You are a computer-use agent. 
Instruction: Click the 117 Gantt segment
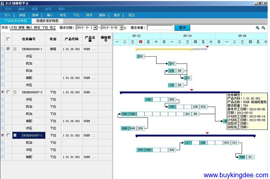pyautogui.click(x=188, y=143)
